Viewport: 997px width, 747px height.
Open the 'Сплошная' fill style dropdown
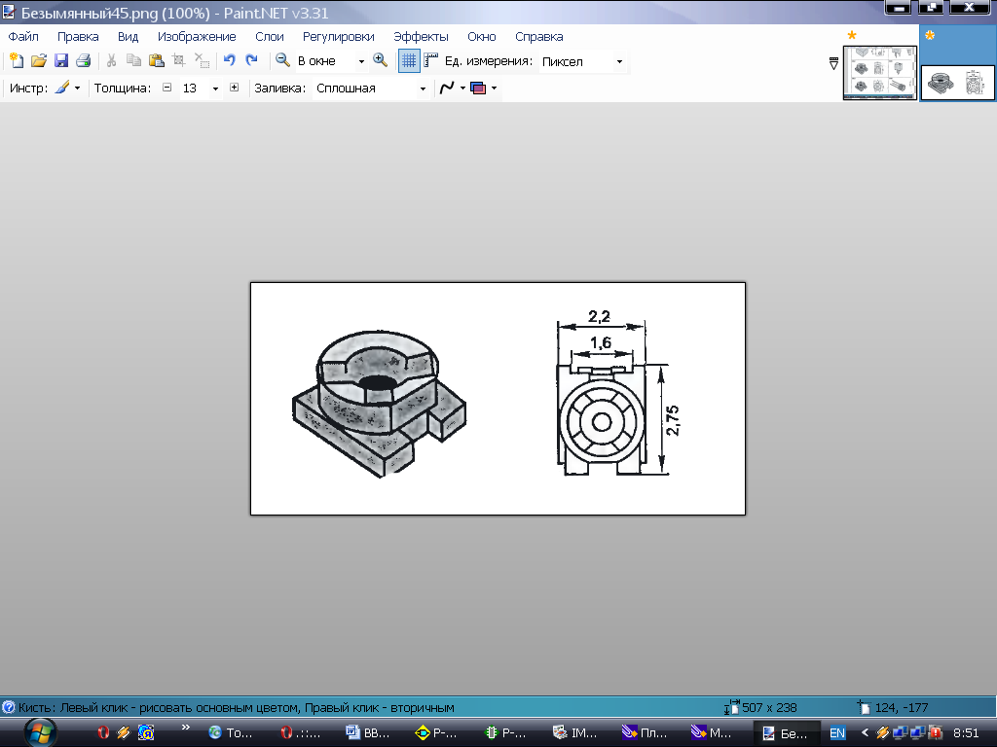click(x=423, y=89)
